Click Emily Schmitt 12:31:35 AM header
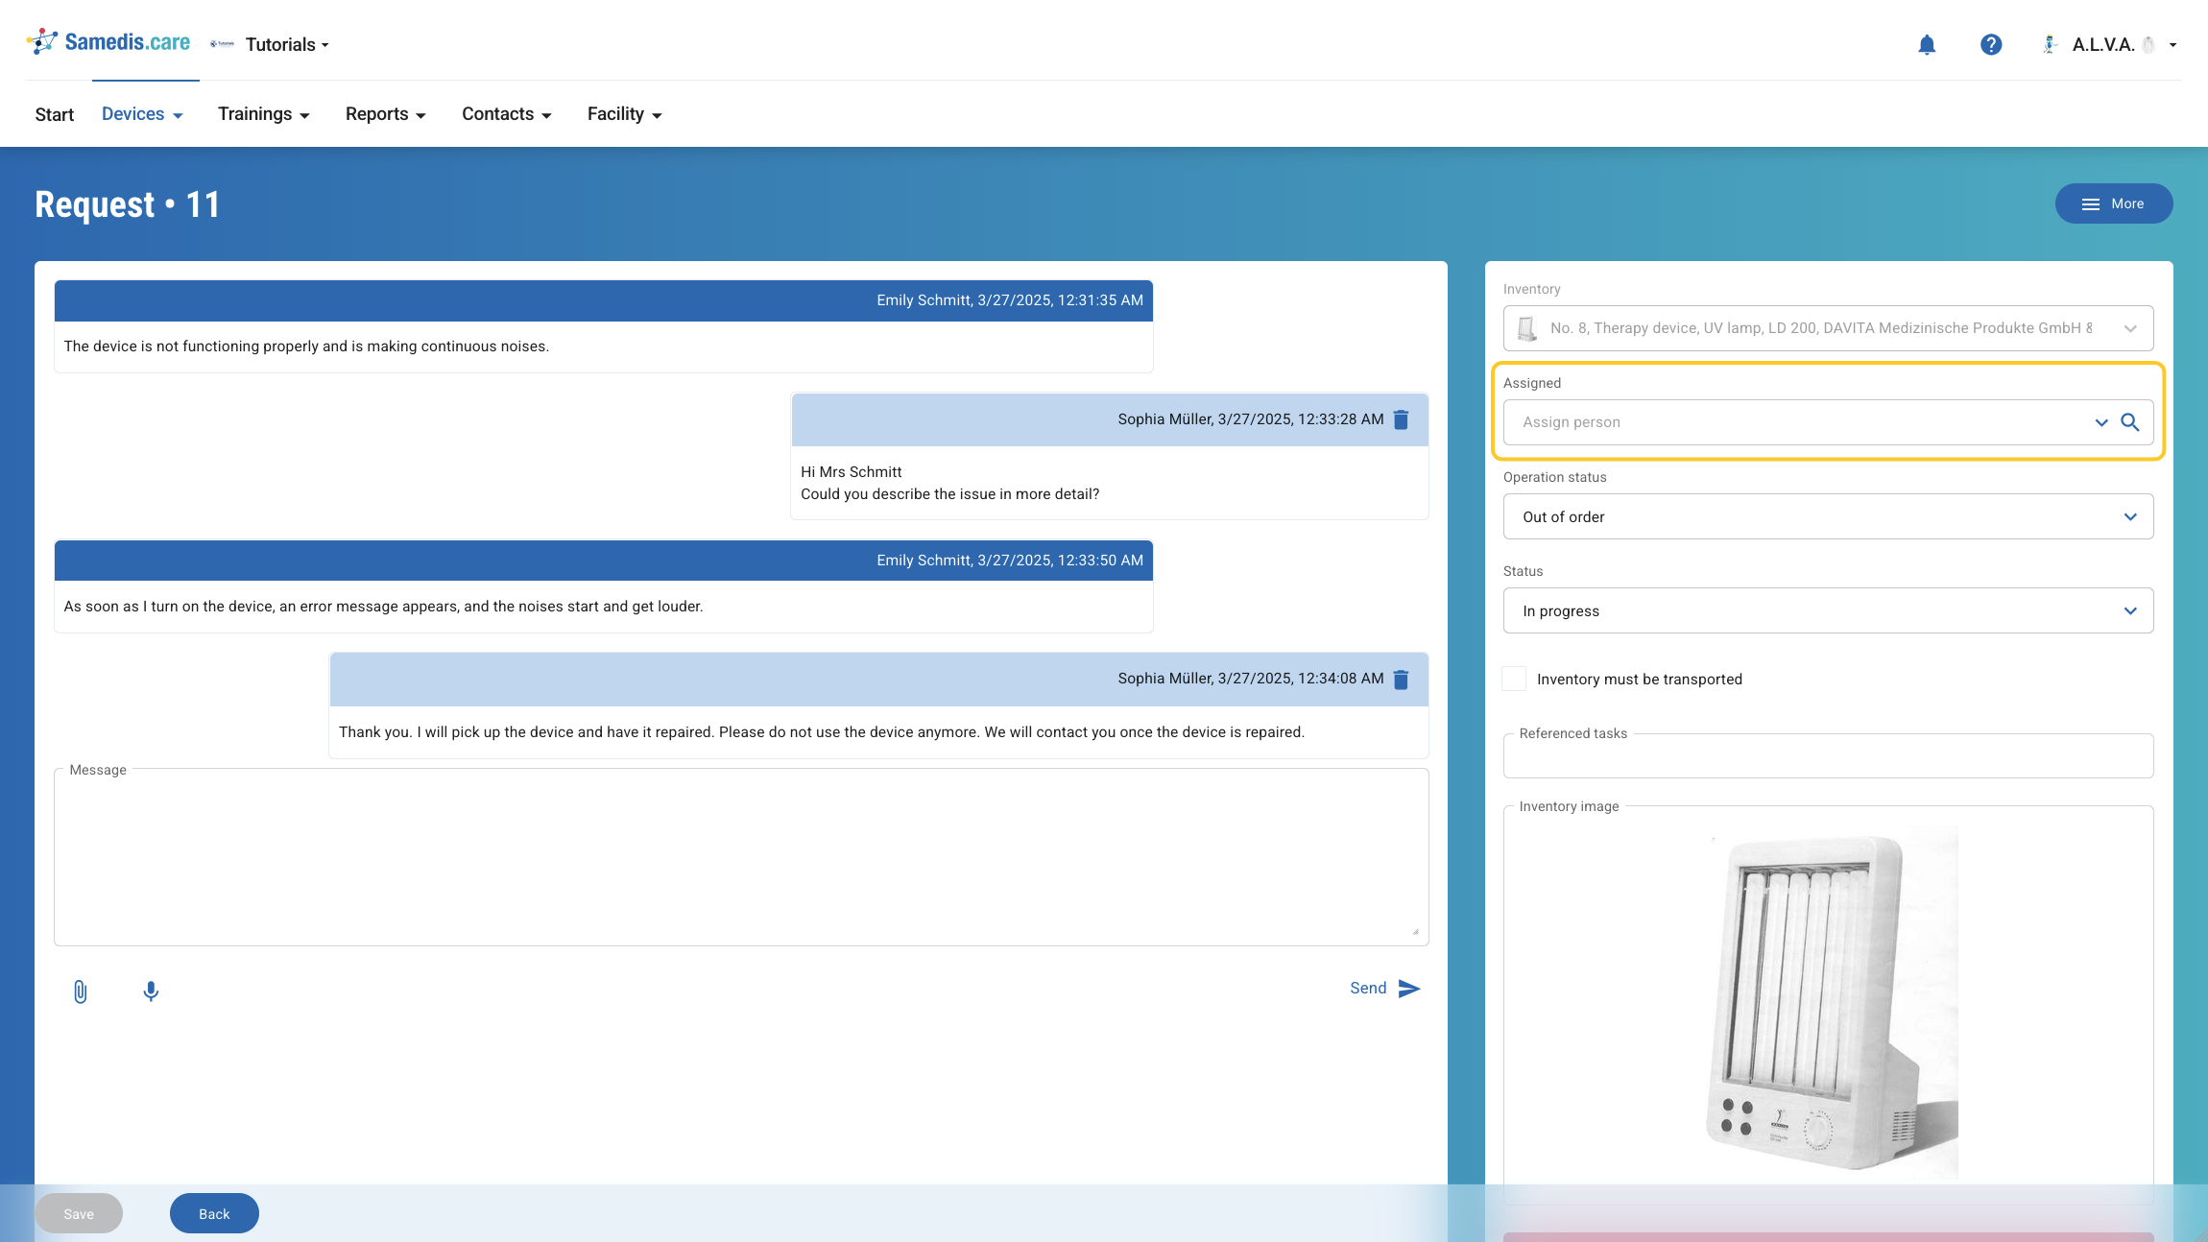 [x=604, y=300]
